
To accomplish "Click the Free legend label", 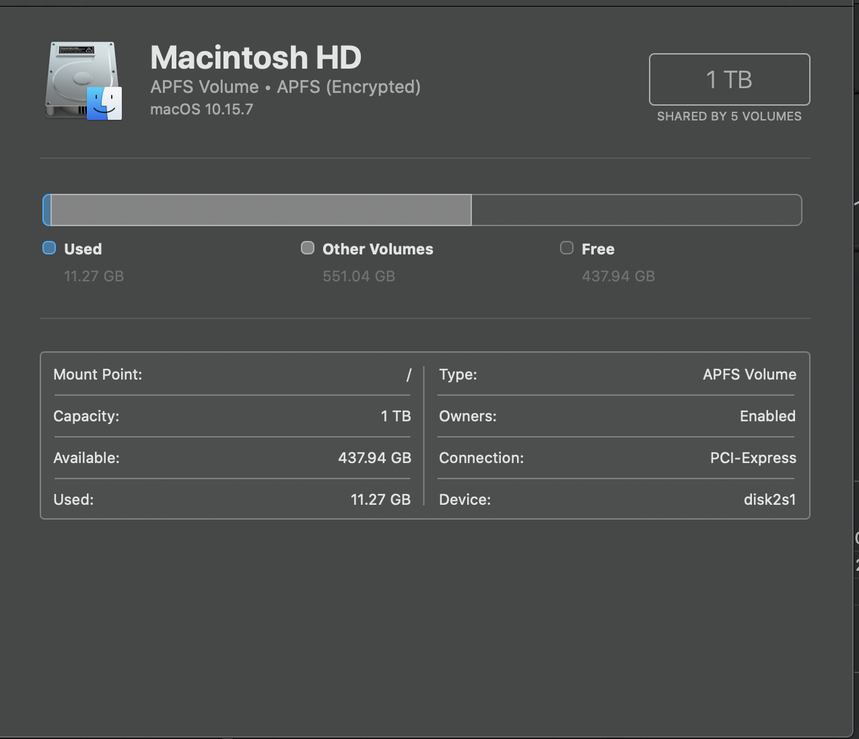I will coord(598,249).
